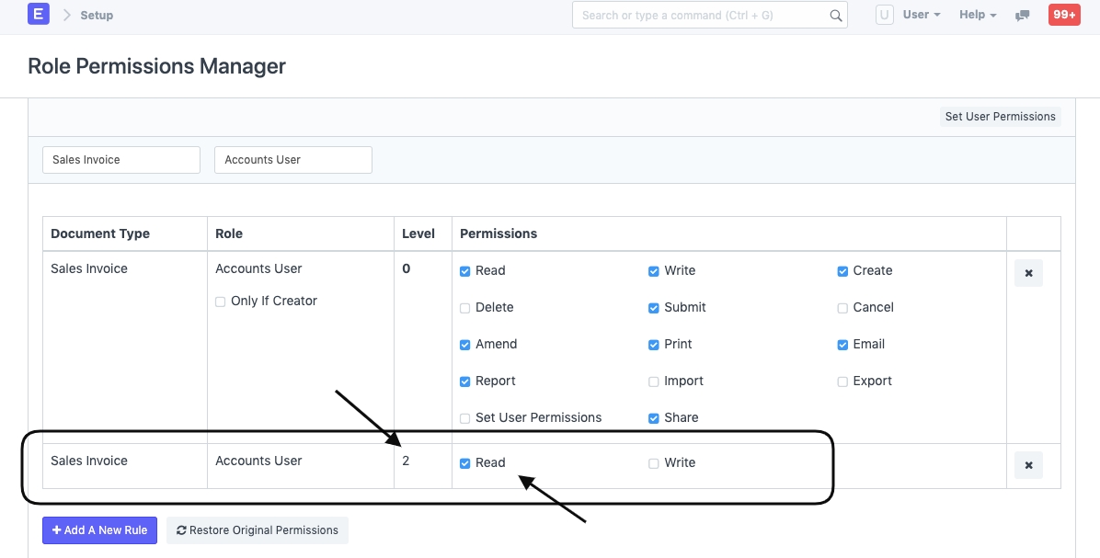The height and width of the screenshot is (558, 1100).
Task: Focus the command search bar
Action: [x=699, y=16]
